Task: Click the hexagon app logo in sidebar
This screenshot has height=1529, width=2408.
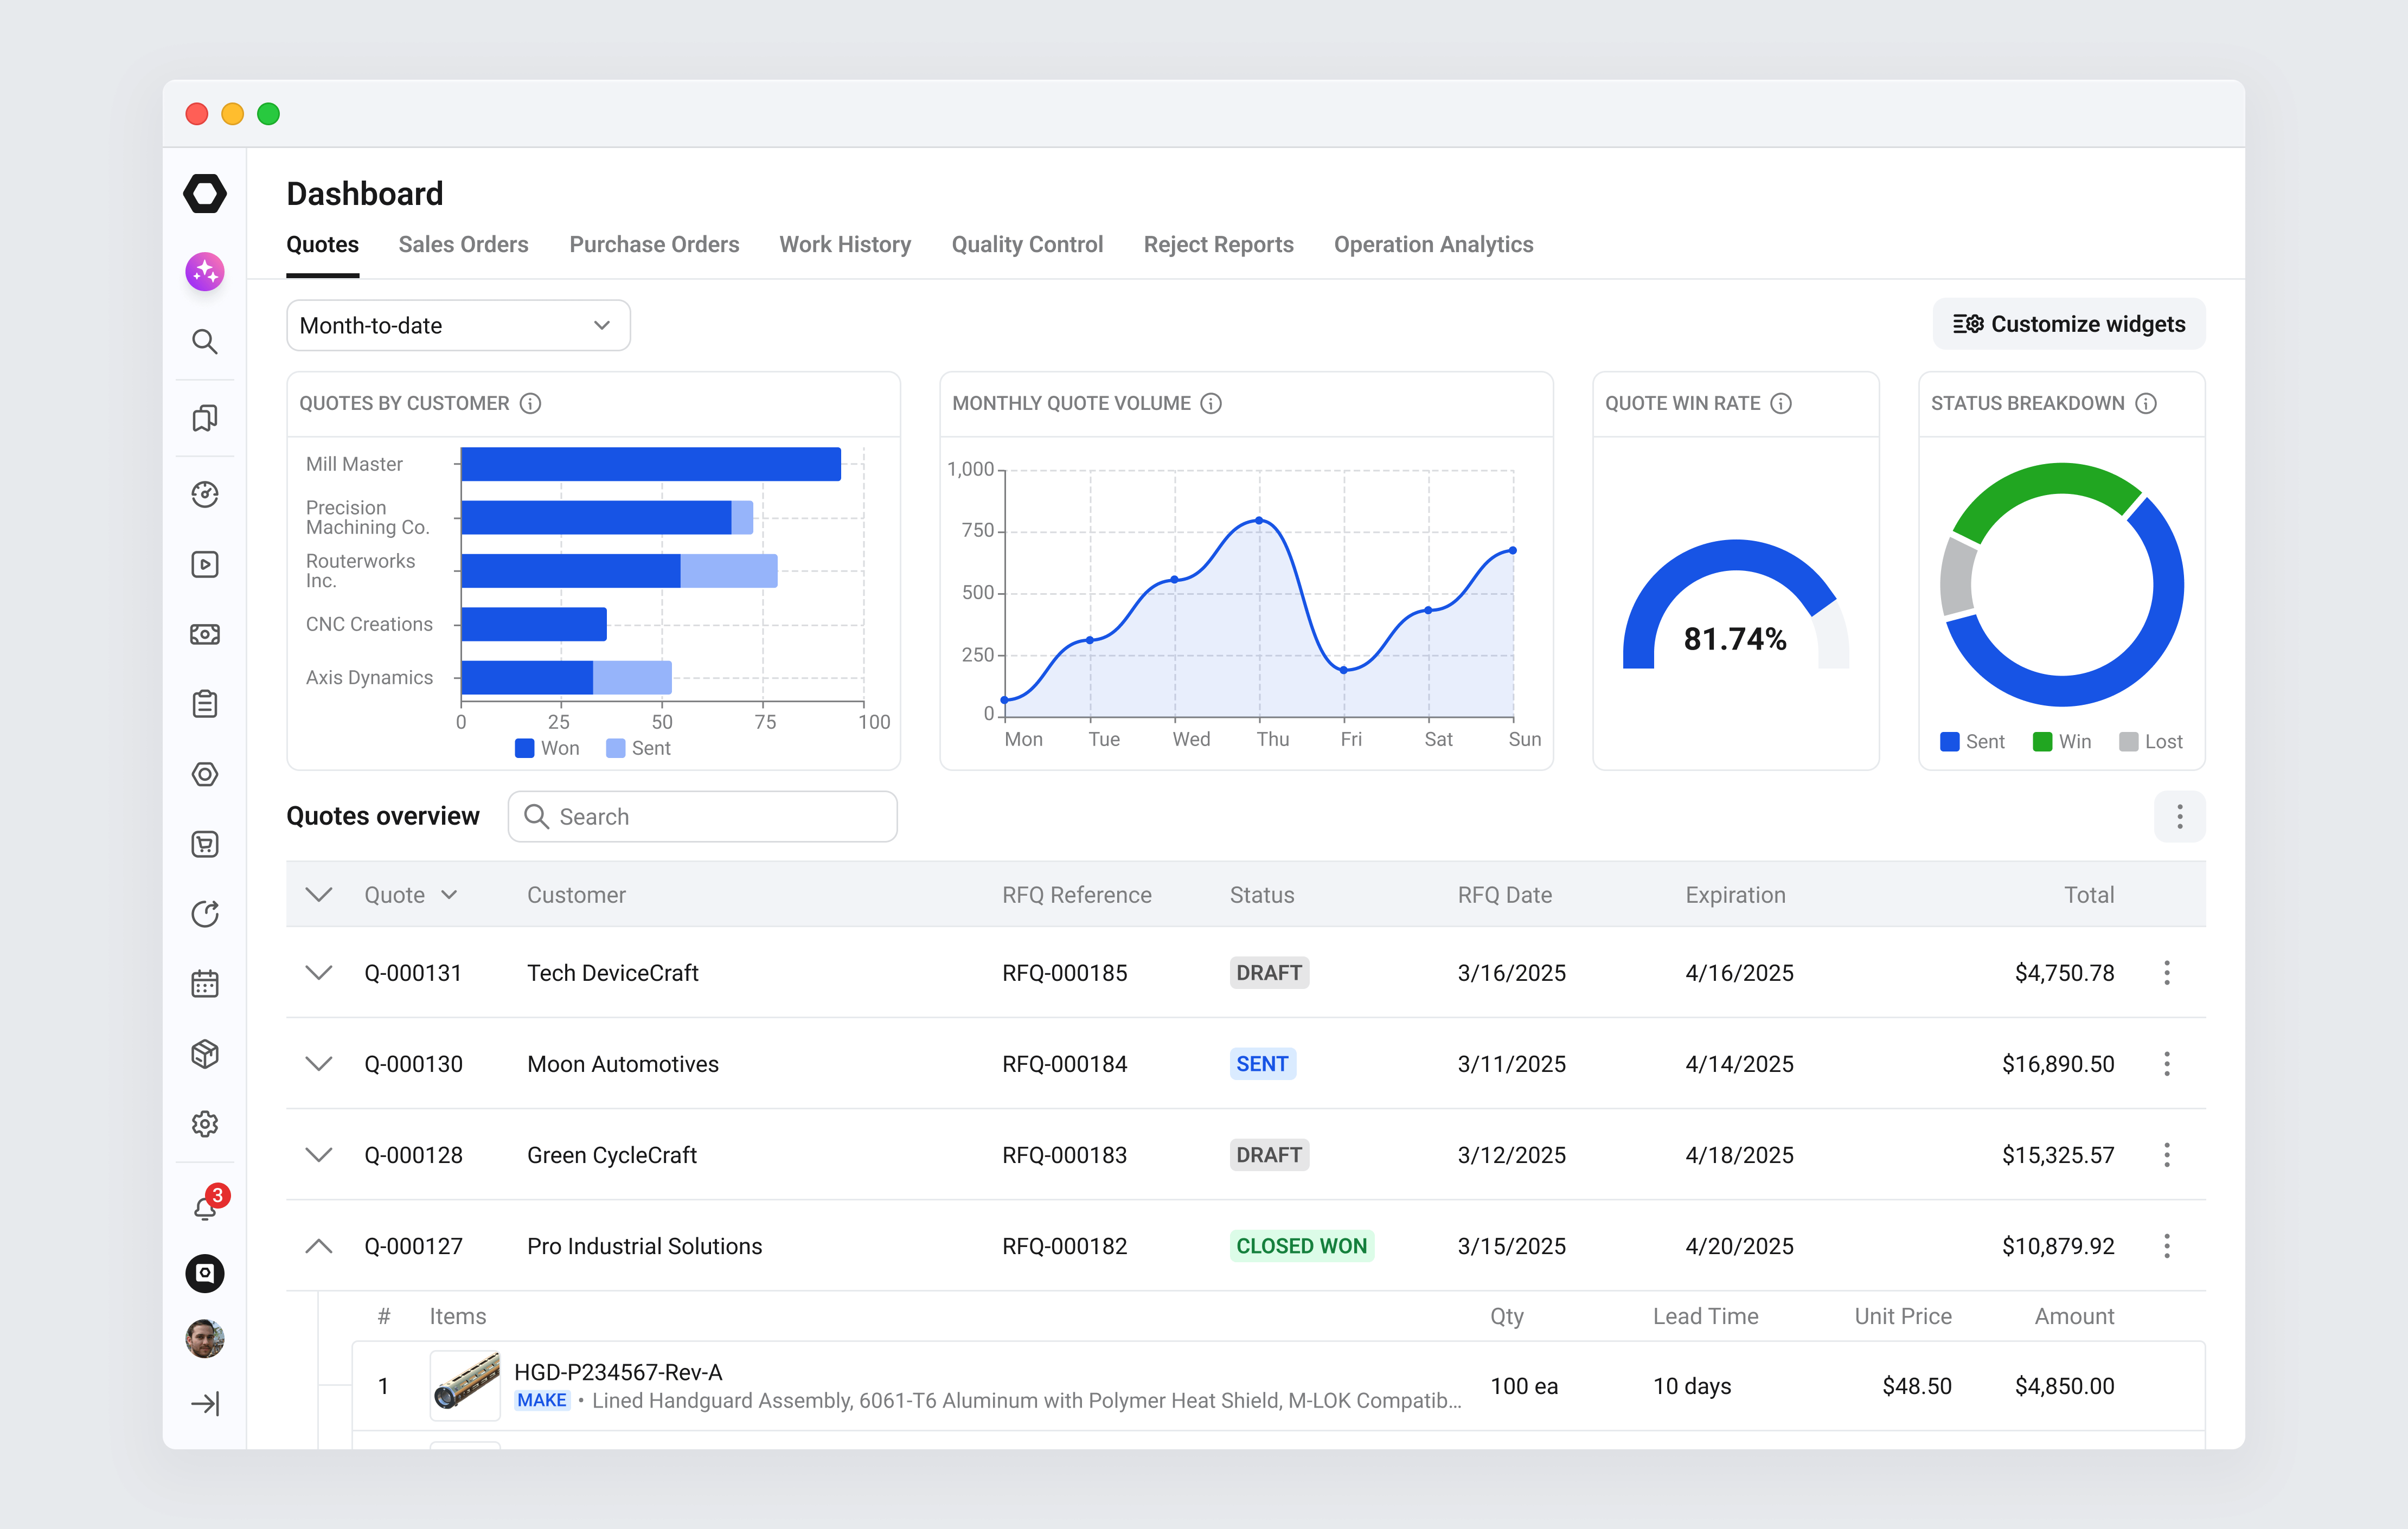Action: point(205,194)
